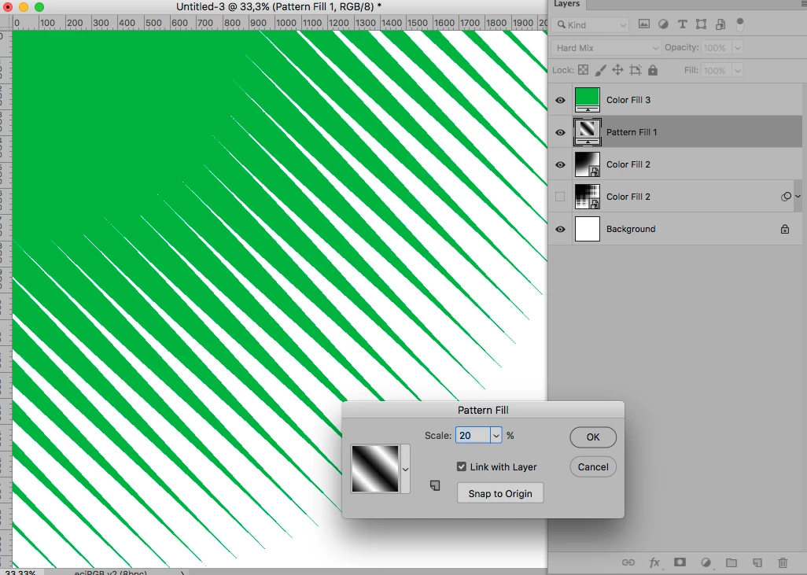Open the pattern picker dropdown arrow
Screen dimensions: 807x575
click(406, 469)
